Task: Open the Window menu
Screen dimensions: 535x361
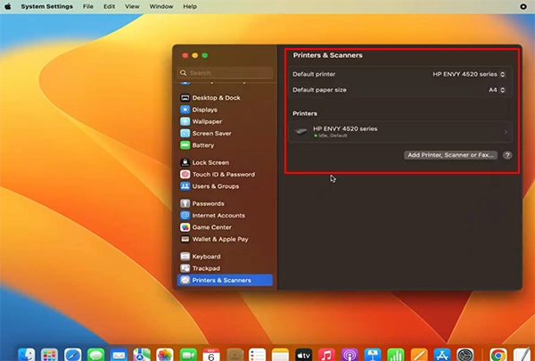Action: click(161, 6)
